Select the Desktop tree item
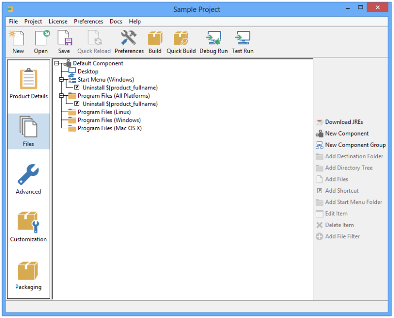Screen dimensions: 394x318 pyautogui.click(x=88, y=71)
